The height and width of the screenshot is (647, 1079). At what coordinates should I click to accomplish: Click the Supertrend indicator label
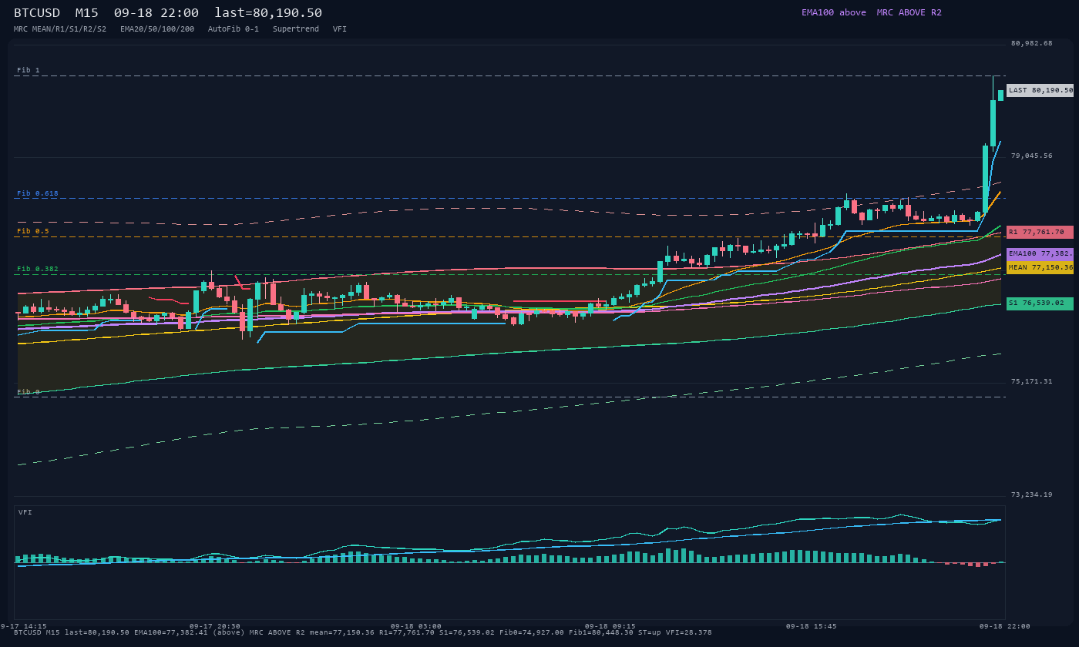click(296, 28)
